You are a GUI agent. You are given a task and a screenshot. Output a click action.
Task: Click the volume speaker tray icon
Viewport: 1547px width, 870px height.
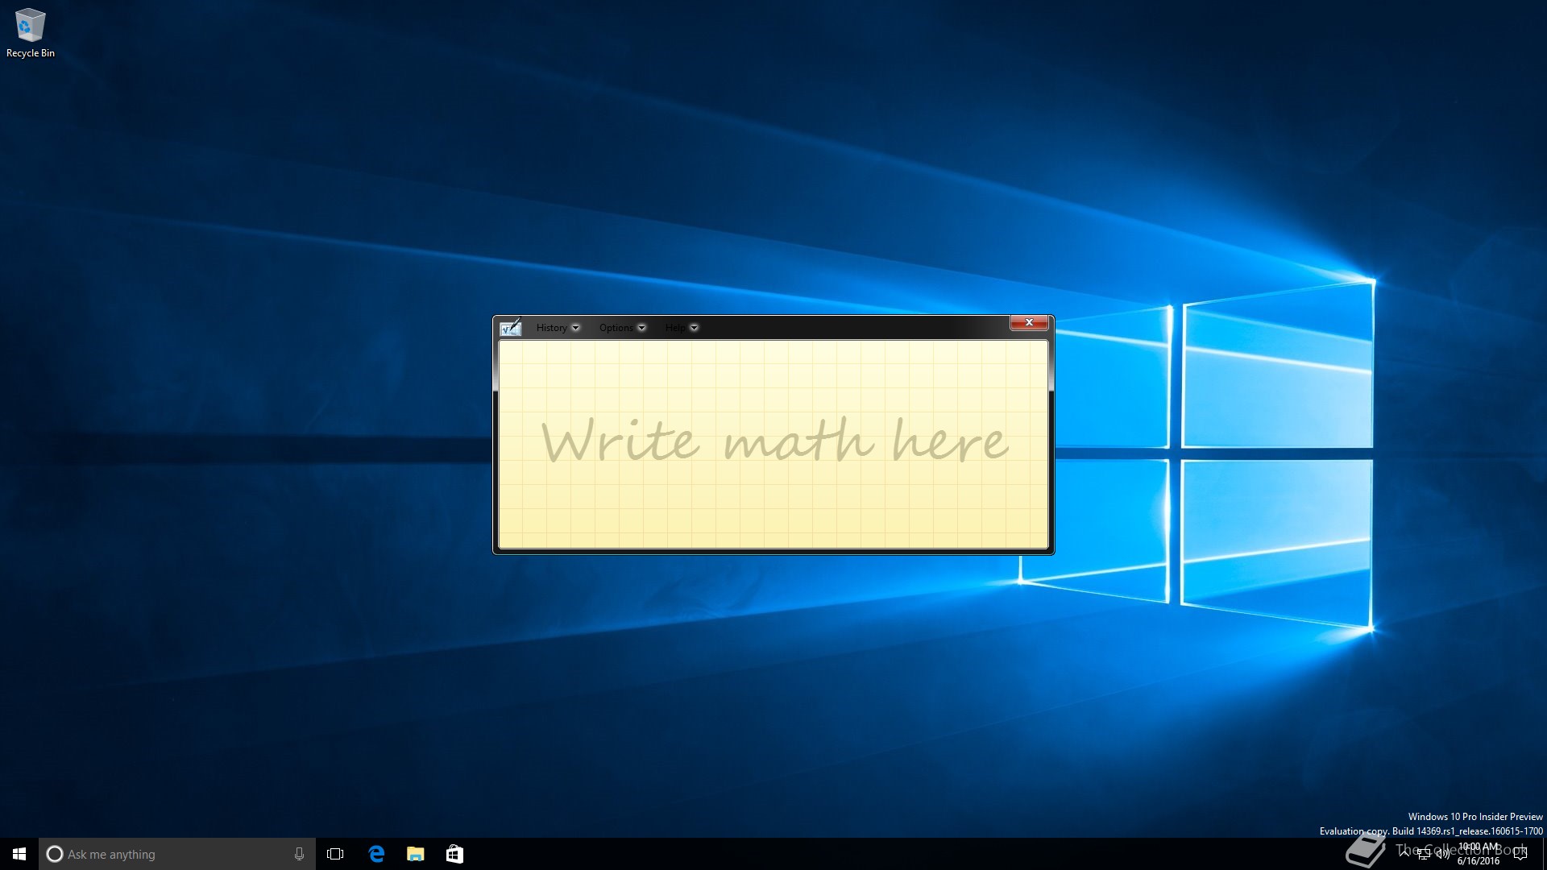click(1442, 854)
